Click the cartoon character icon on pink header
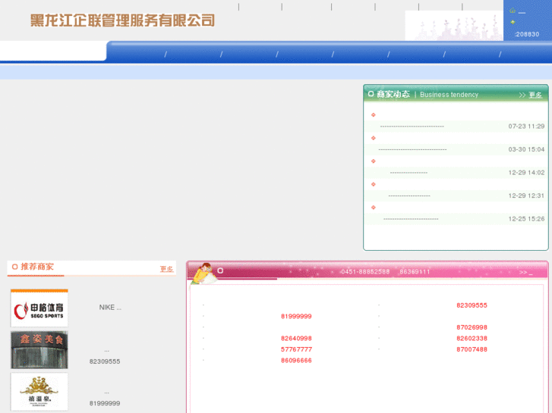Image resolution: width=552 pixels, height=413 pixels. pyautogui.click(x=202, y=273)
